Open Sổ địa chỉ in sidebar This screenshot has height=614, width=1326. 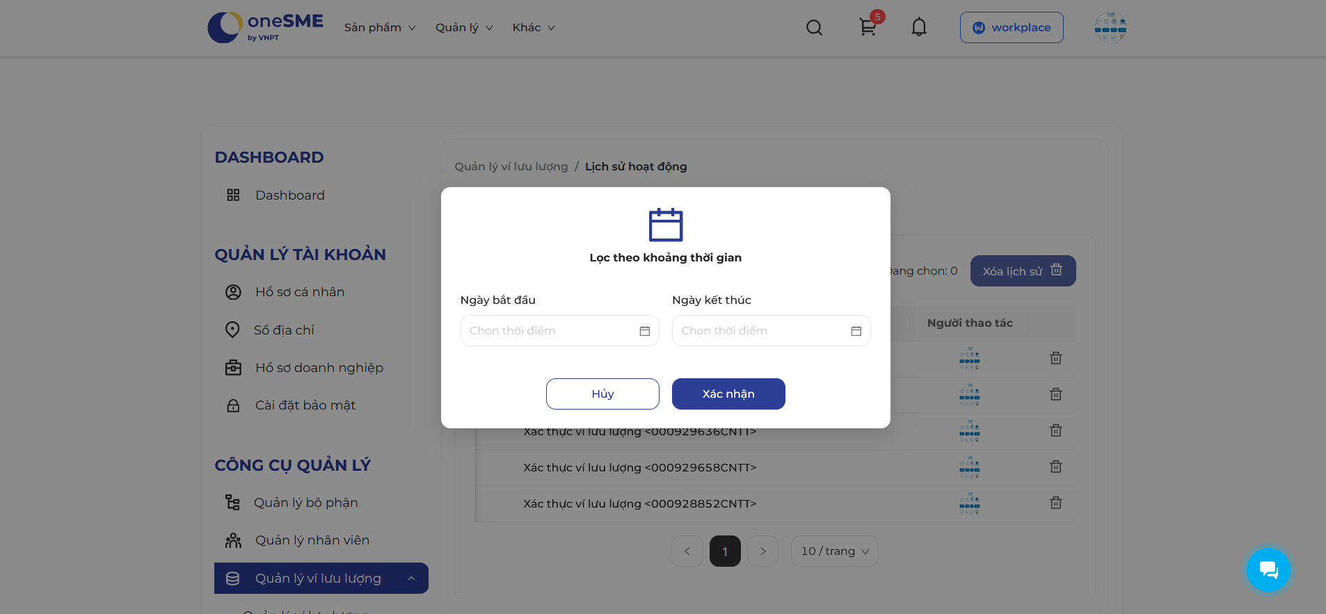tap(284, 330)
